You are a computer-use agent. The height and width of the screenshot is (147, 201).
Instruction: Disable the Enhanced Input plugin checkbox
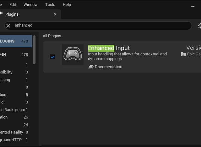[x=52, y=57]
